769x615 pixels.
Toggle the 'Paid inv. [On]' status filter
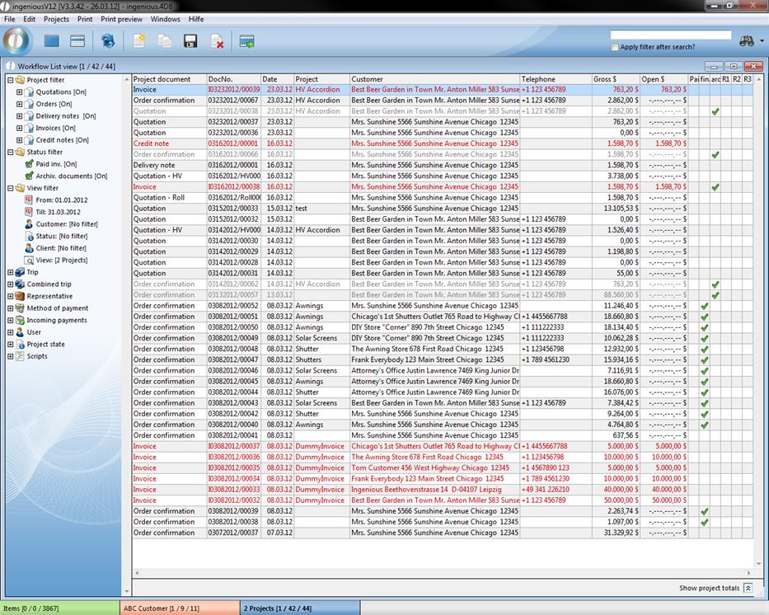click(x=30, y=164)
